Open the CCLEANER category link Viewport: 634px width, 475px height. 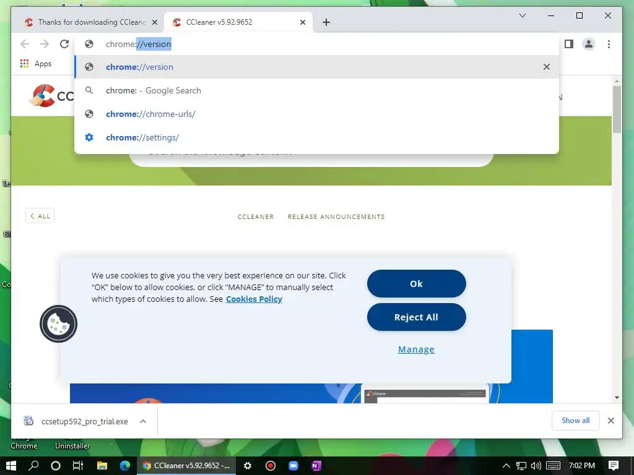256,217
